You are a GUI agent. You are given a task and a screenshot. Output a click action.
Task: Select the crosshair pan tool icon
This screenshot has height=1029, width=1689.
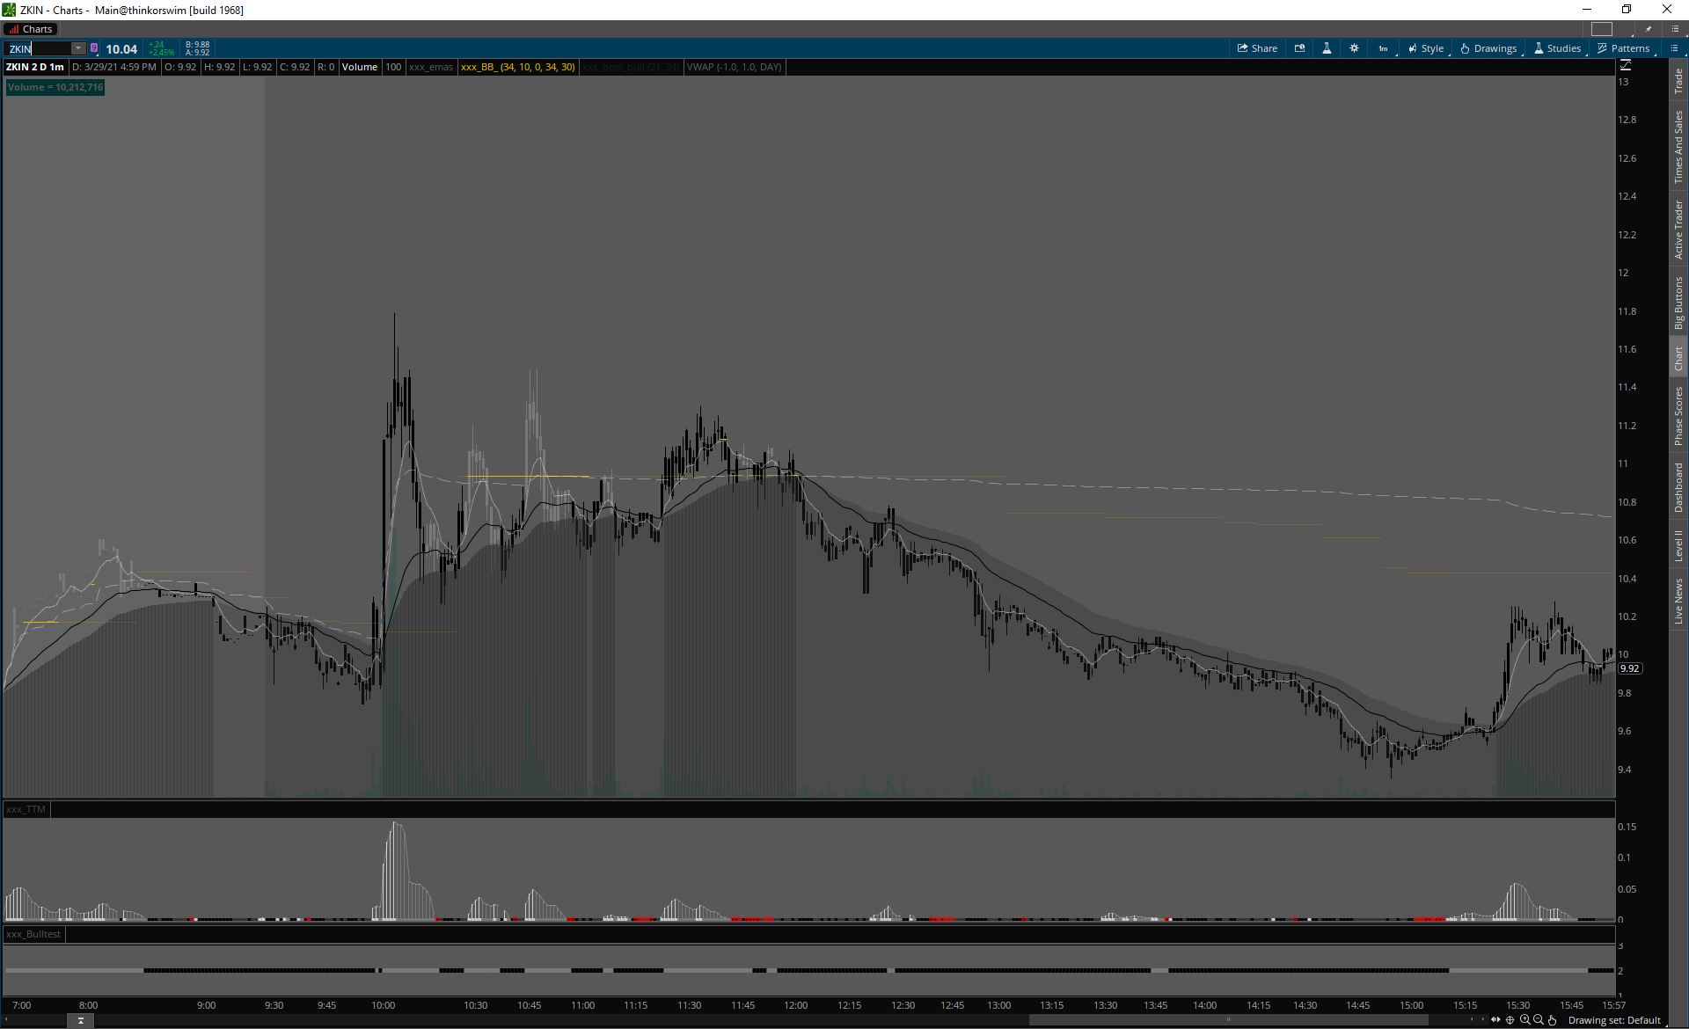(x=1510, y=1020)
